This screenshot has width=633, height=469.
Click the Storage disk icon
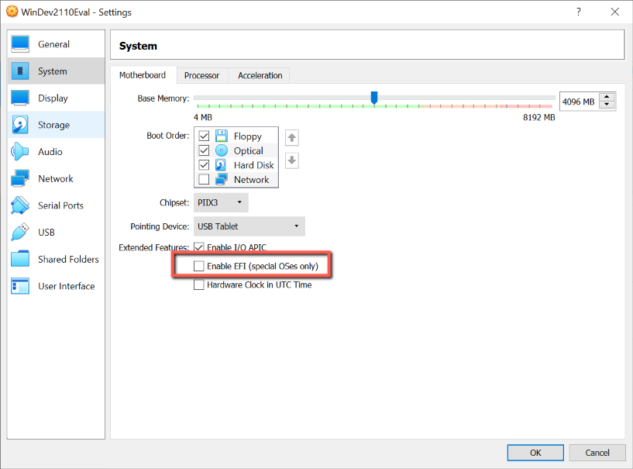click(20, 125)
